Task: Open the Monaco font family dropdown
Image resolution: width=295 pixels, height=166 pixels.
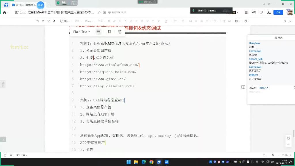Action: 90,21
